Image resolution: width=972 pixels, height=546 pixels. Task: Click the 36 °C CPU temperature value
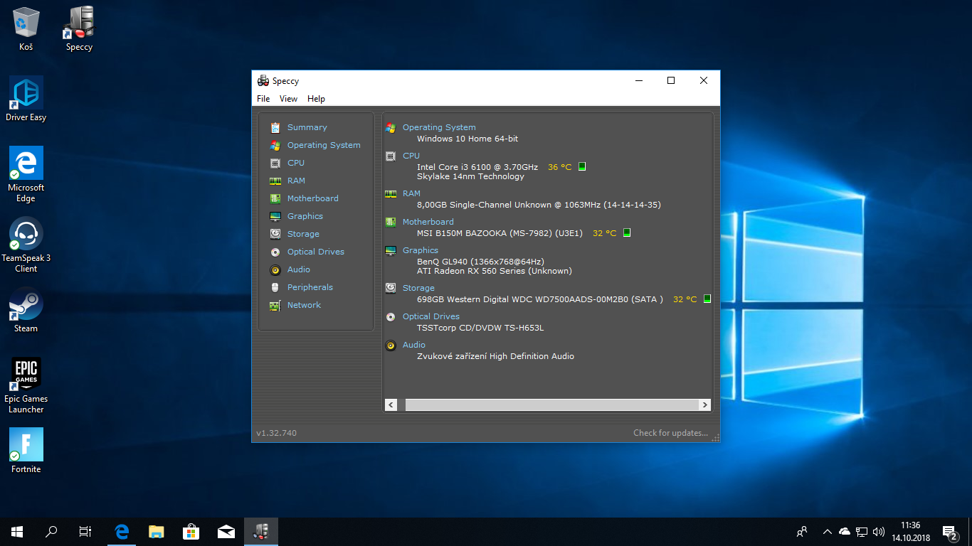pos(560,167)
